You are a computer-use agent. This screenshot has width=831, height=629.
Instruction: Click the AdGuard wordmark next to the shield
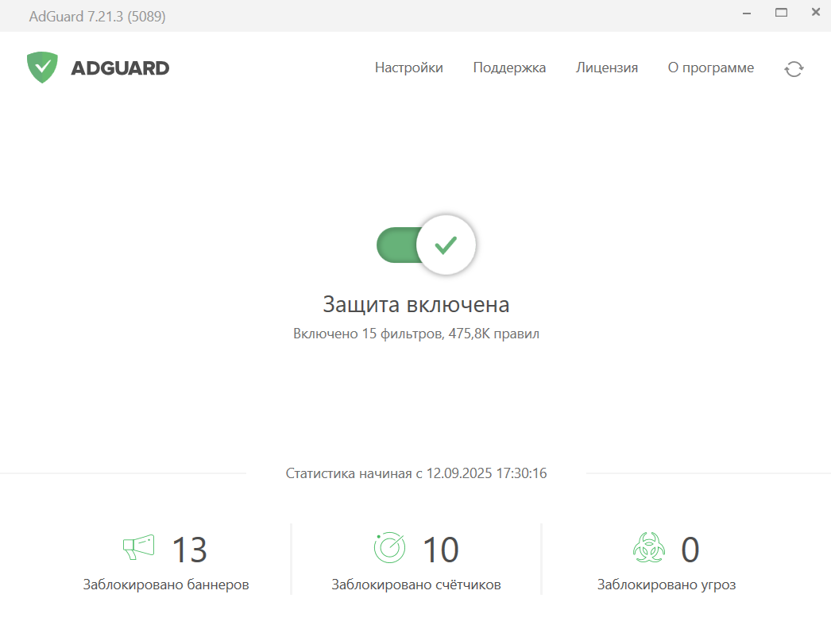click(x=119, y=68)
